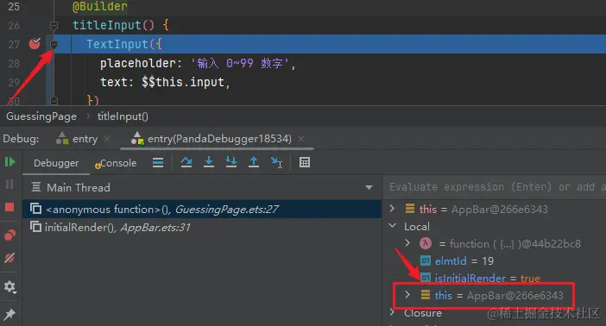
Task: Open Main Thread dropdown
Action: pyautogui.click(x=369, y=187)
